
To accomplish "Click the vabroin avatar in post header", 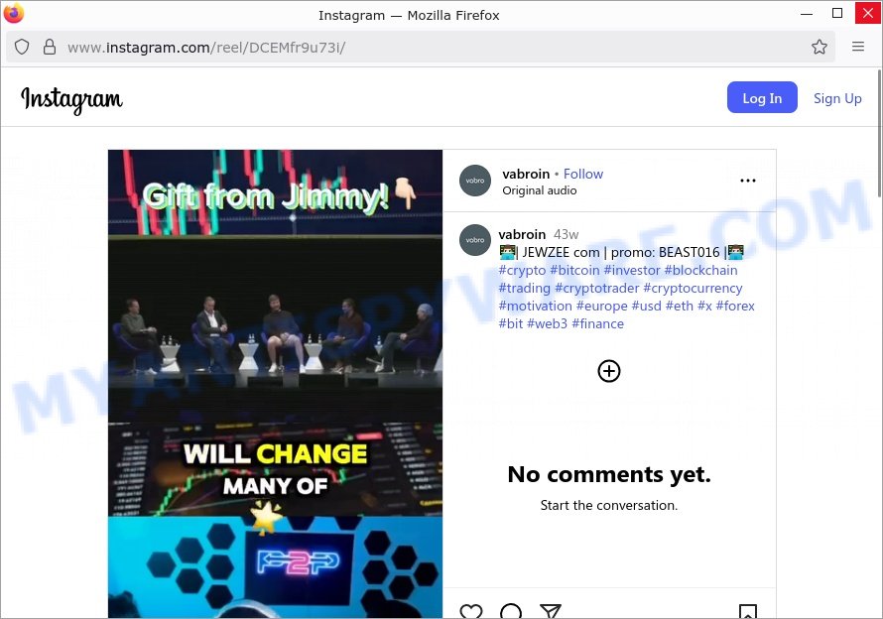I will (475, 181).
